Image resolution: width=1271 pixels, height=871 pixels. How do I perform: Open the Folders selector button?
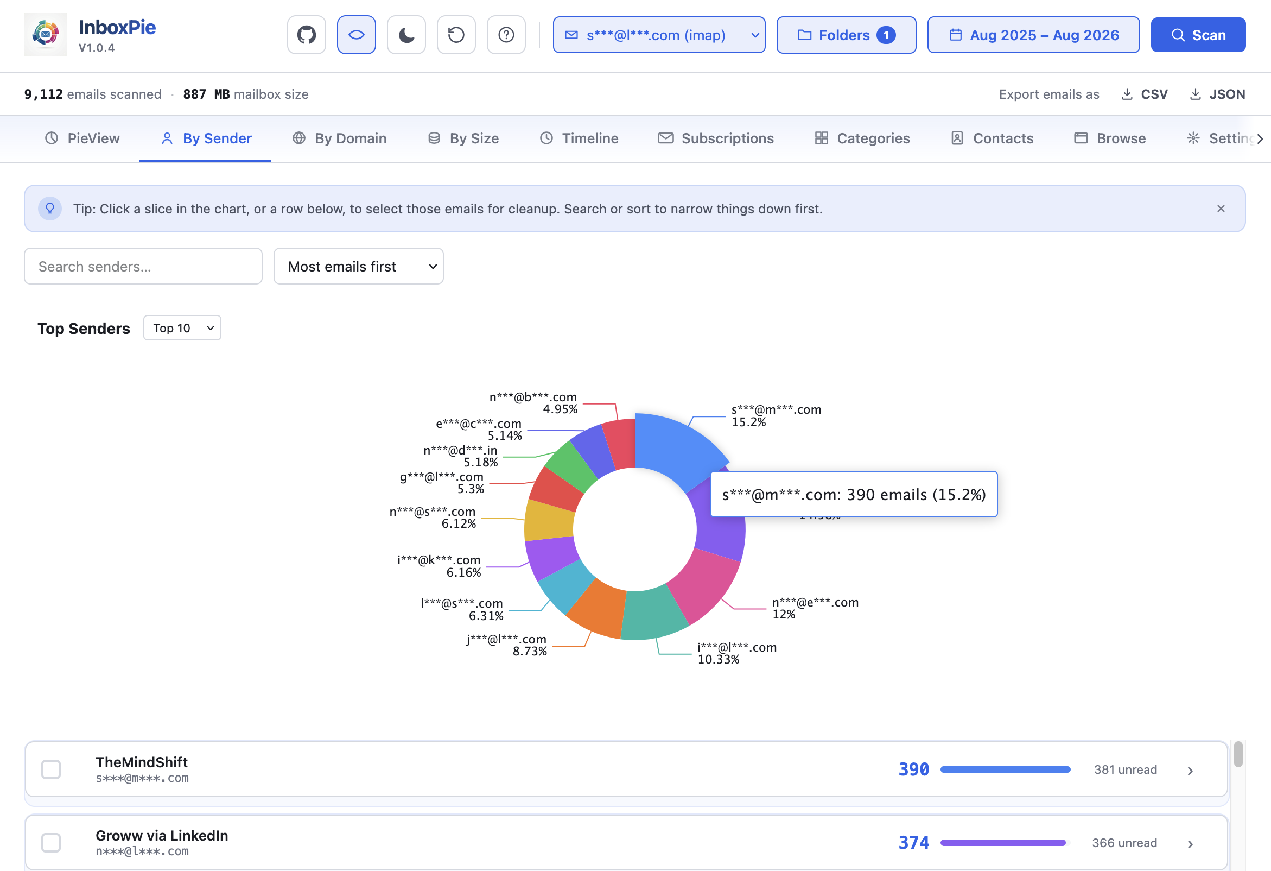846,35
